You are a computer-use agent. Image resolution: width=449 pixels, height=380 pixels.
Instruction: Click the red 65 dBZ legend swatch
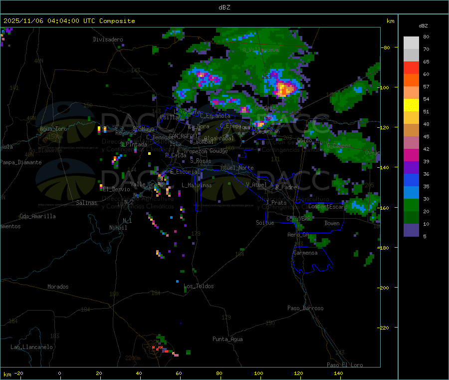[411, 67]
